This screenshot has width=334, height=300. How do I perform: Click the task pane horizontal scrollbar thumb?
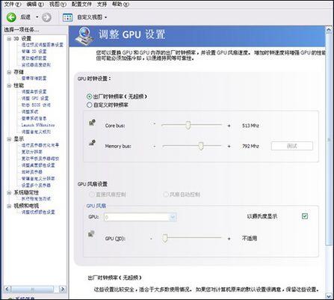[x=32, y=290]
